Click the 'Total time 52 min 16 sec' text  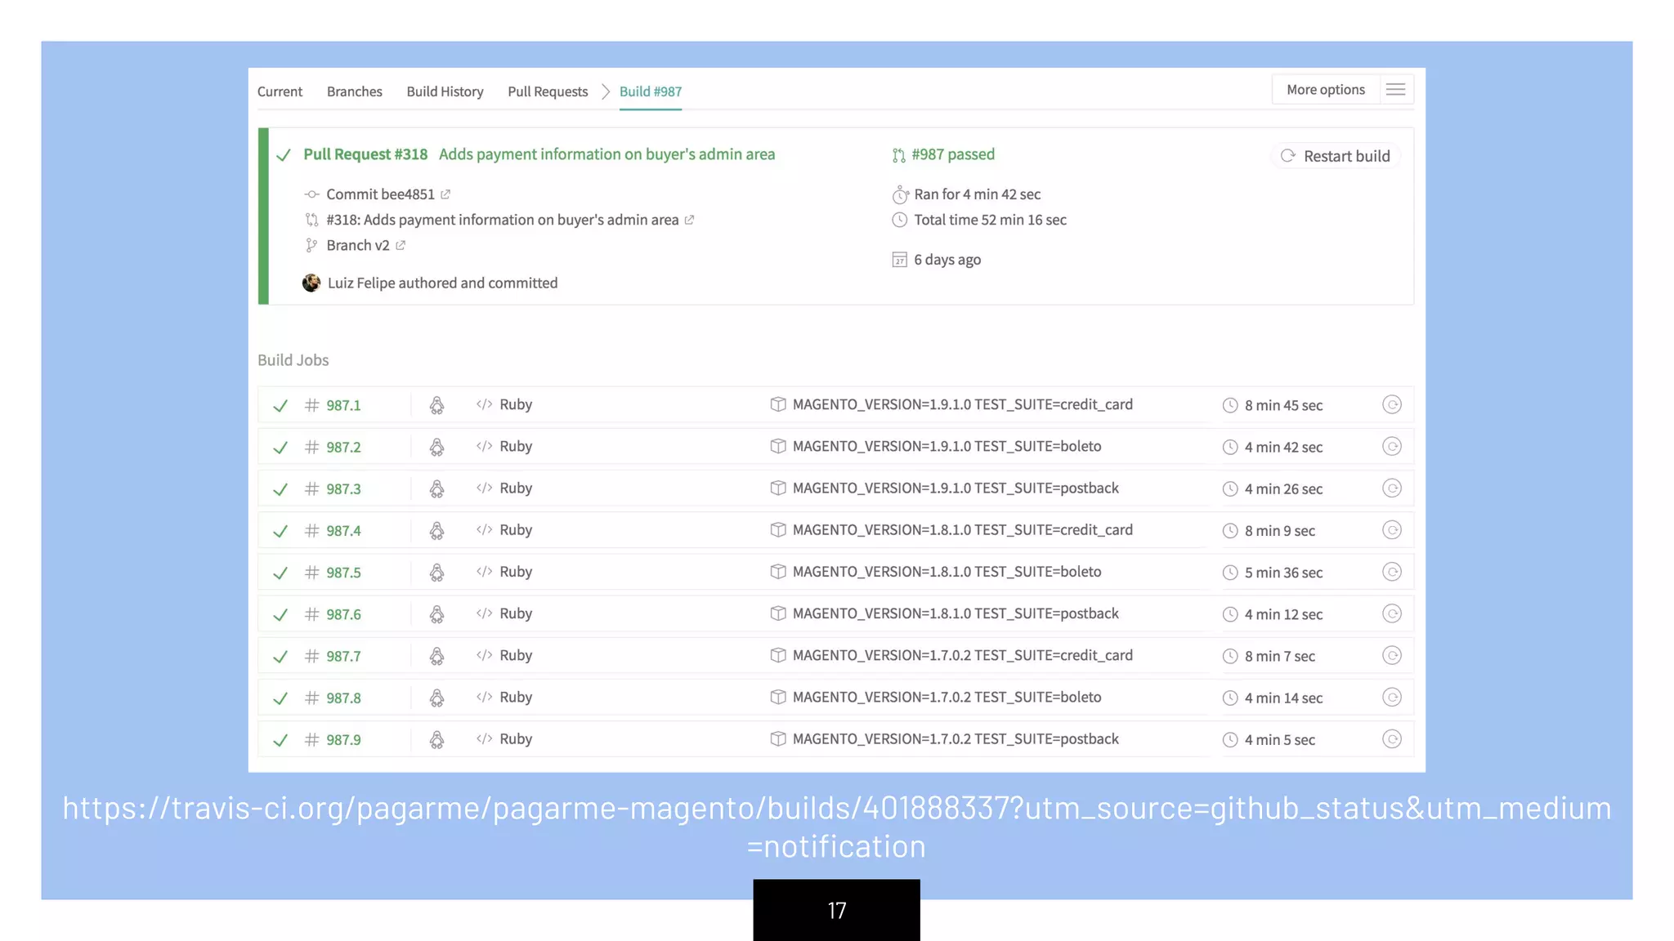(x=990, y=220)
